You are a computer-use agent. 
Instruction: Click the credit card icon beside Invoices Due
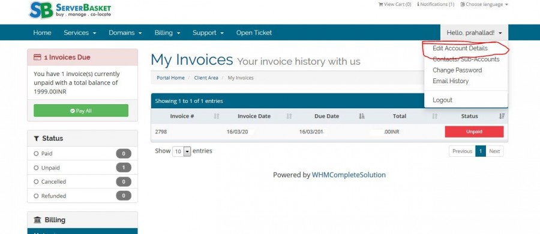(37, 57)
